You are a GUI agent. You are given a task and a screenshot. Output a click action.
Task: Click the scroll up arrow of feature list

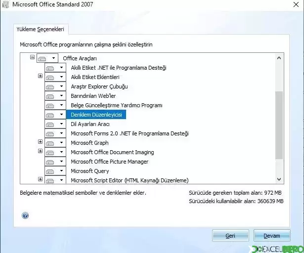pos(279,58)
